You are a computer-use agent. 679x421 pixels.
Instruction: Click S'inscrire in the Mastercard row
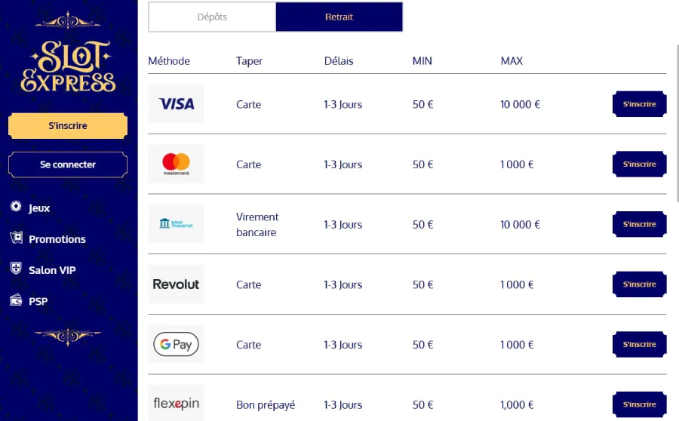click(639, 164)
